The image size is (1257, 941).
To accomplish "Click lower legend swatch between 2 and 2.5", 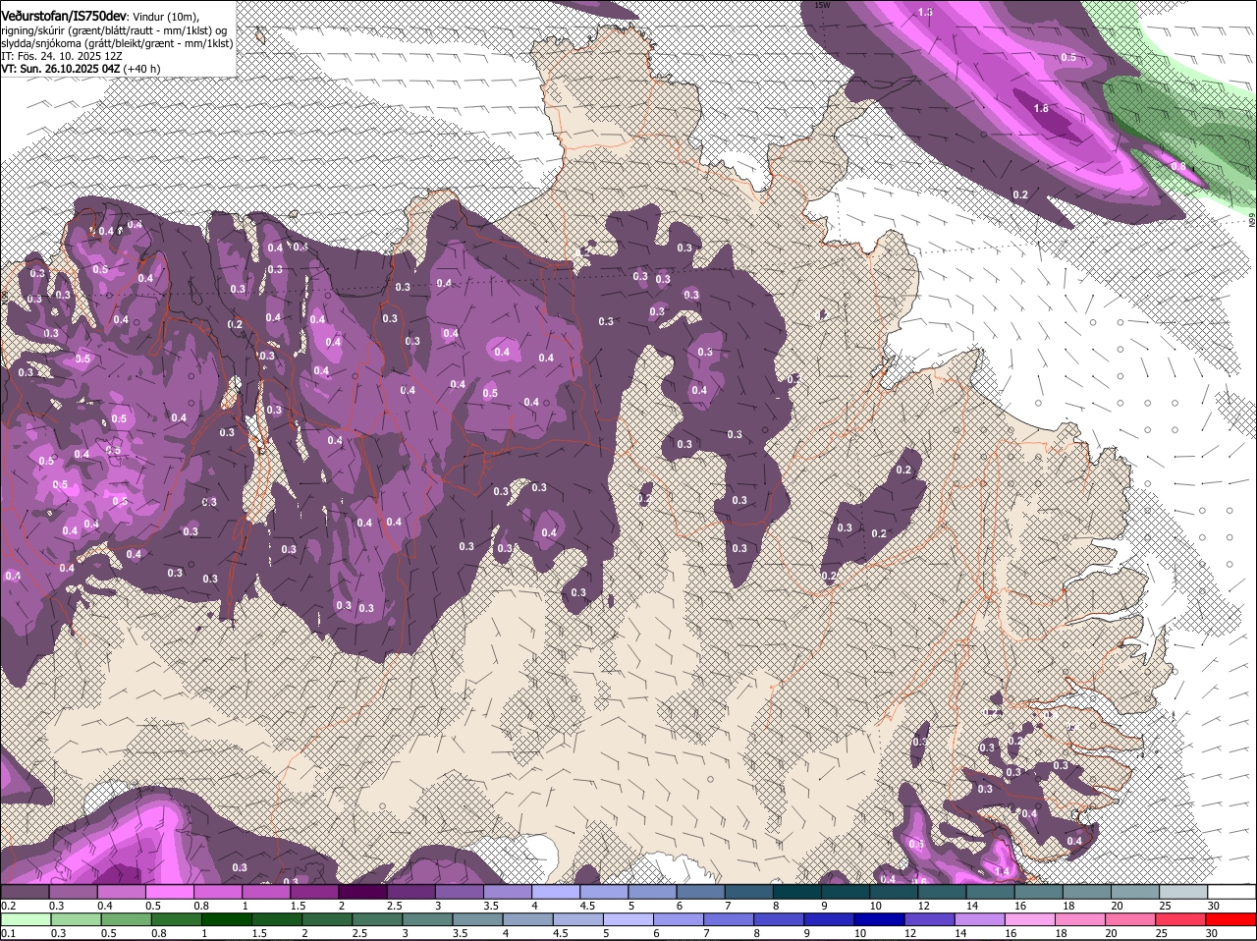I will pyautogui.click(x=328, y=919).
